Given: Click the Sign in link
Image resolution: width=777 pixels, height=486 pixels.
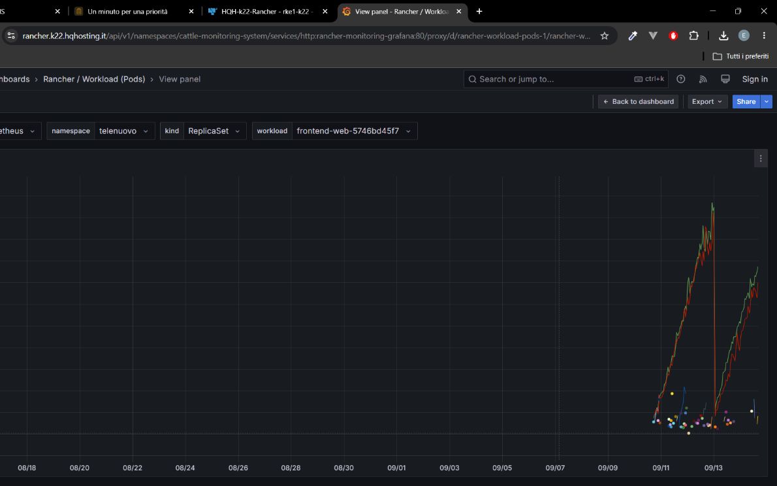Looking at the screenshot, I should click(755, 79).
